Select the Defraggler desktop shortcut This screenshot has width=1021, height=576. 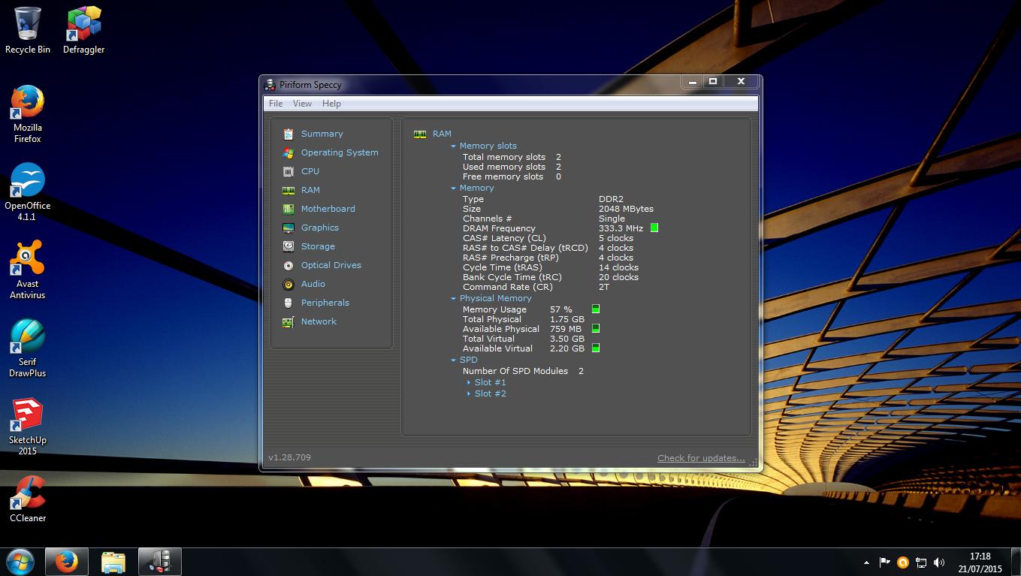[83, 30]
